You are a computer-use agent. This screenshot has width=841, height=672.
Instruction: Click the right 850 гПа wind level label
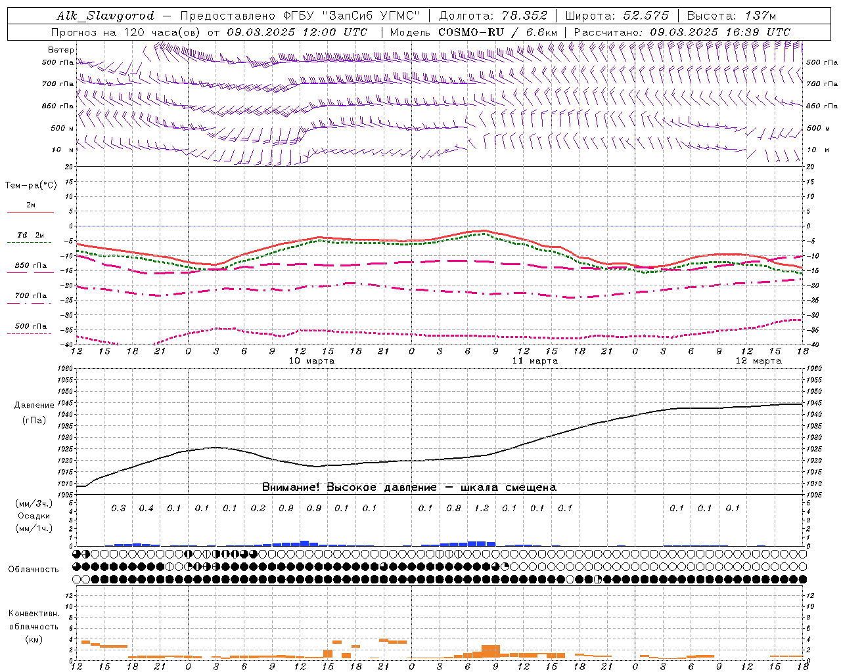coord(822,106)
